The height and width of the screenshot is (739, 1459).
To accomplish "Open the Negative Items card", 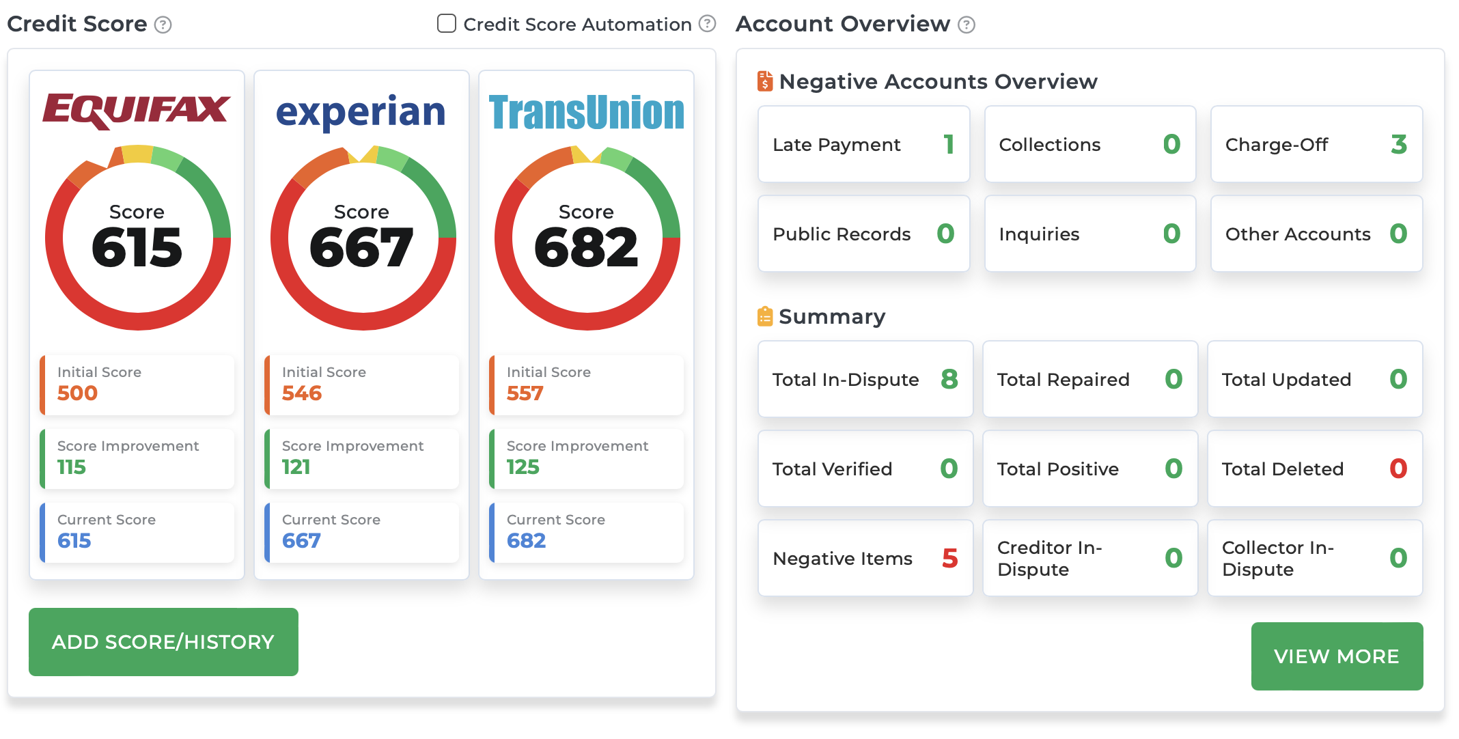I will [x=865, y=558].
